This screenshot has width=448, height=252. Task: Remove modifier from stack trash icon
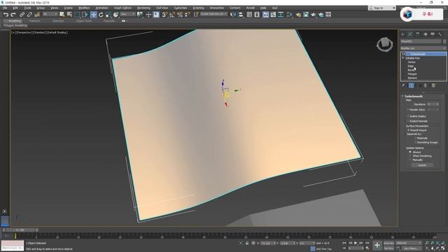(x=426, y=85)
